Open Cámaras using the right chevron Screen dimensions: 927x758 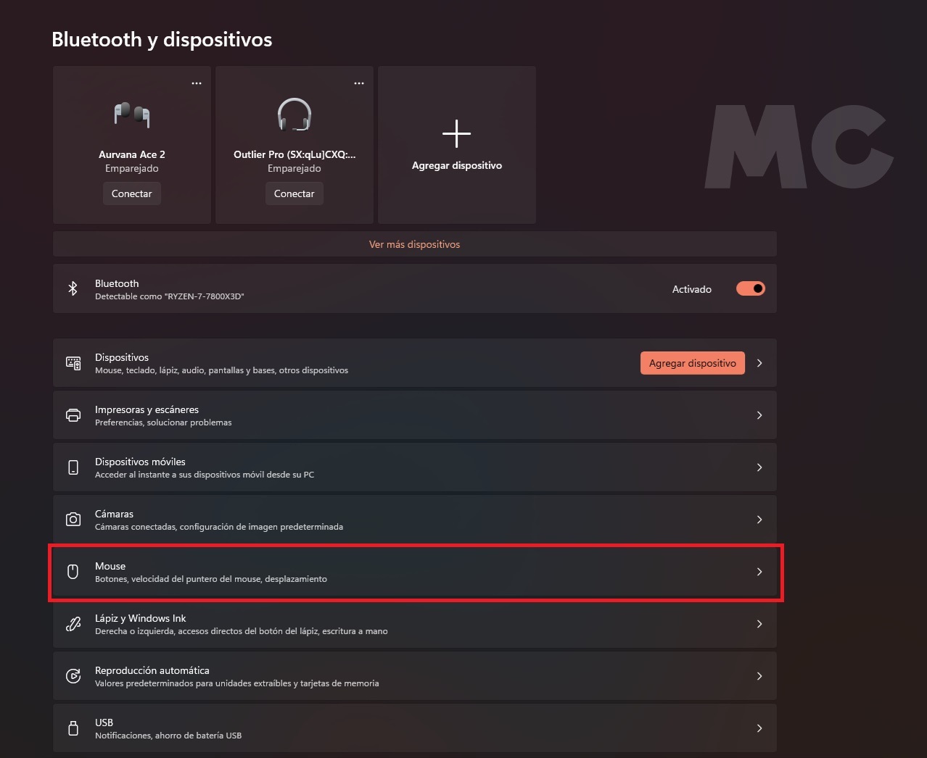pyautogui.click(x=759, y=520)
